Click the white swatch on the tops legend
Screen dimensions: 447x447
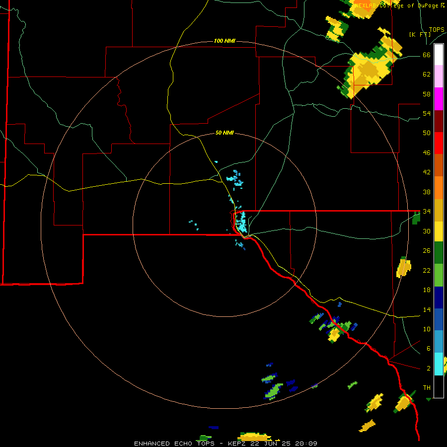point(439,55)
